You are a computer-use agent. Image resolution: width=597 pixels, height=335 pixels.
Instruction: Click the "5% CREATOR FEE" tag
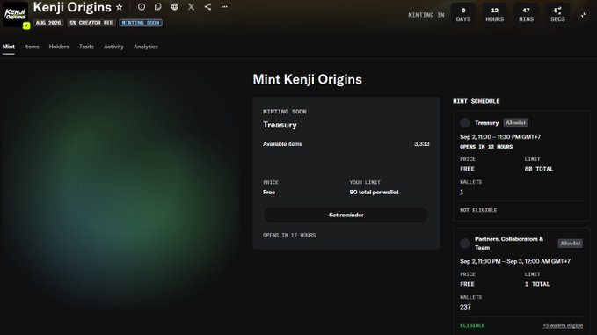pos(91,23)
